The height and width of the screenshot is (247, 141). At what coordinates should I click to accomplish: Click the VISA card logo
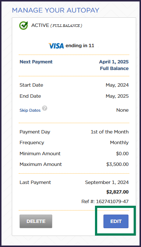point(56,46)
